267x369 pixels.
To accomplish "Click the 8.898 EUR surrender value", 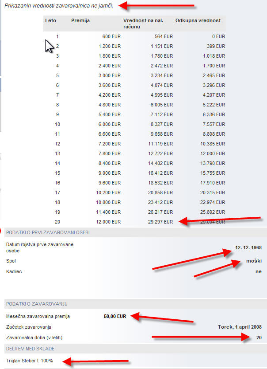I will 214,134.
